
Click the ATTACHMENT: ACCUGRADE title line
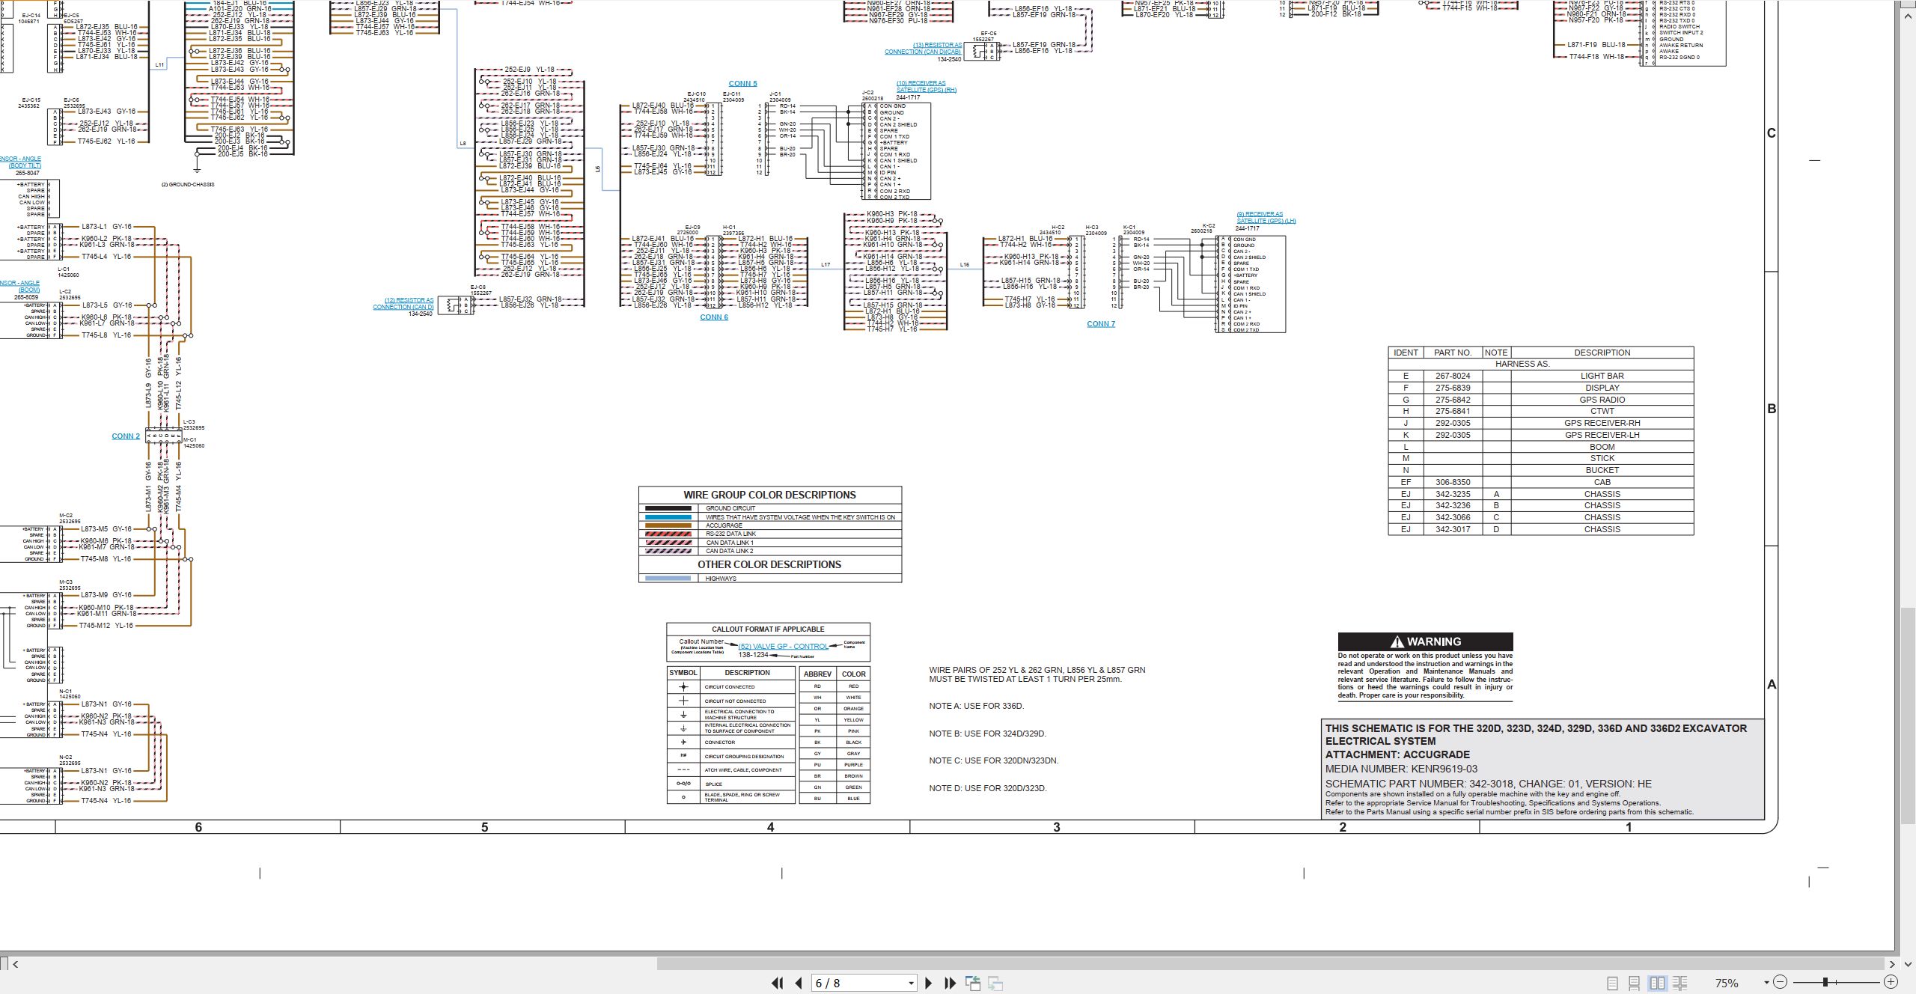pyautogui.click(x=1397, y=754)
